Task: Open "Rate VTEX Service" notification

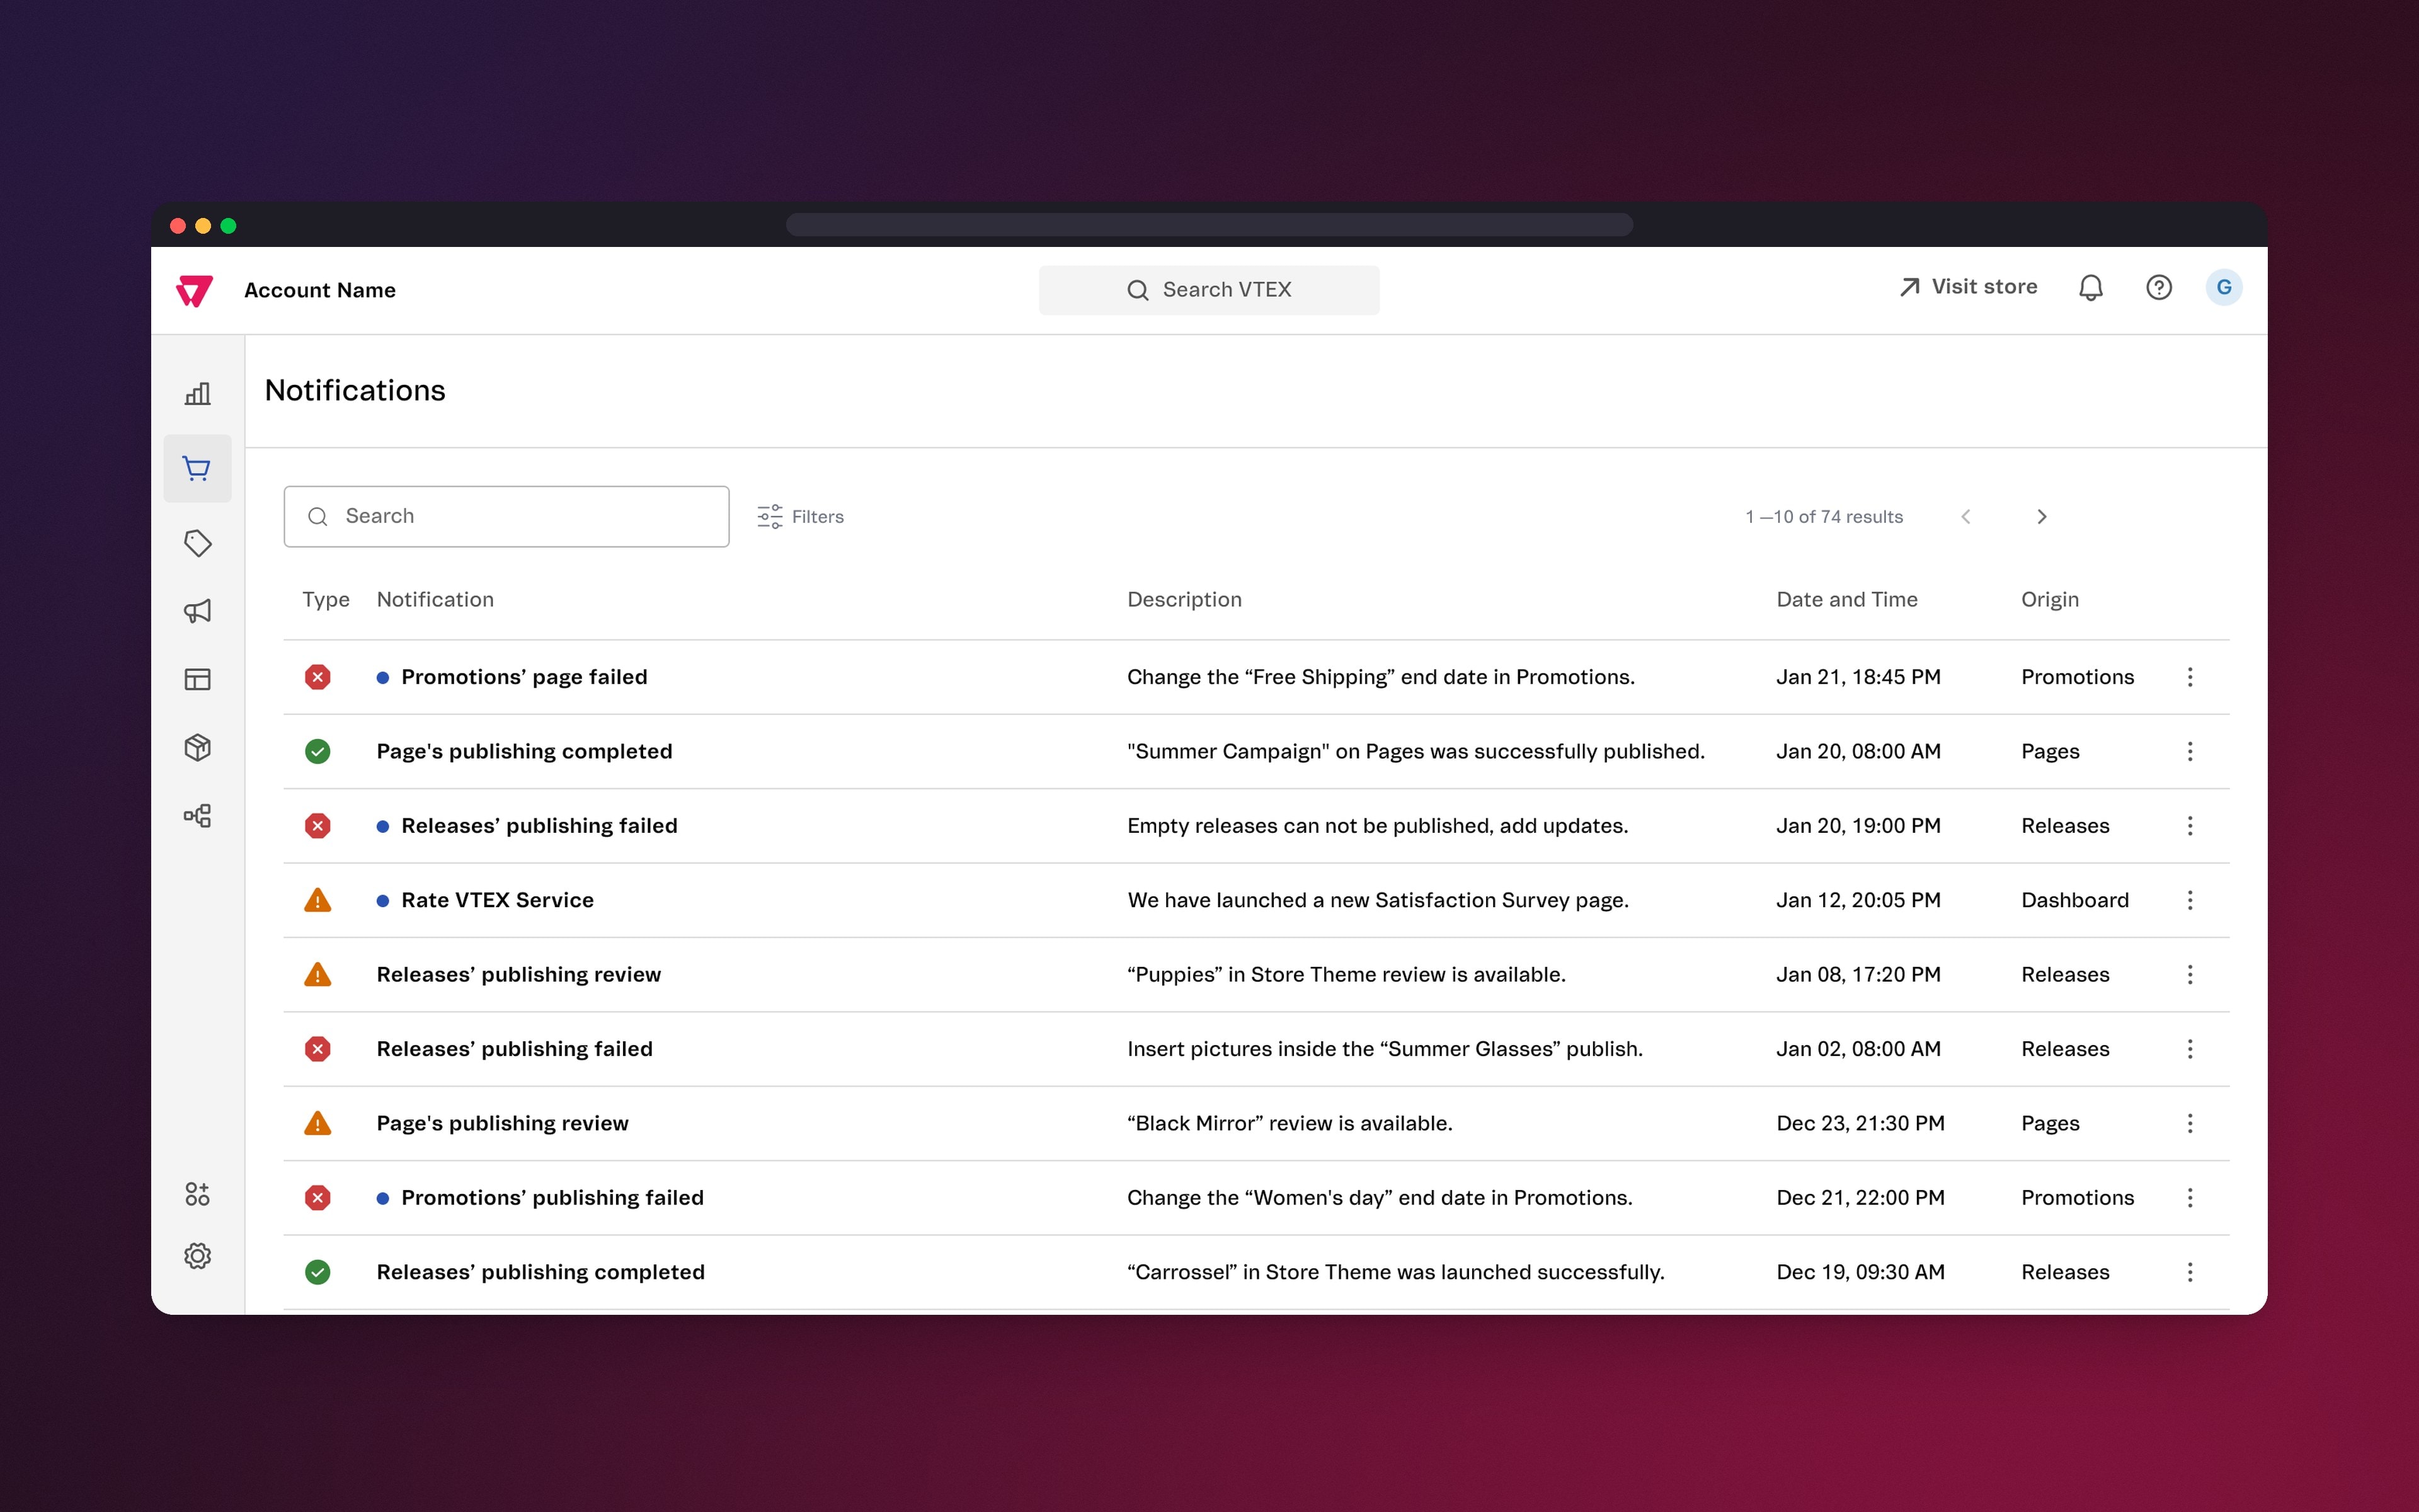Action: [497, 900]
